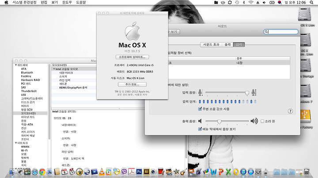Open yellow USB drive on desktop
318x178 pixels.
click(305, 116)
